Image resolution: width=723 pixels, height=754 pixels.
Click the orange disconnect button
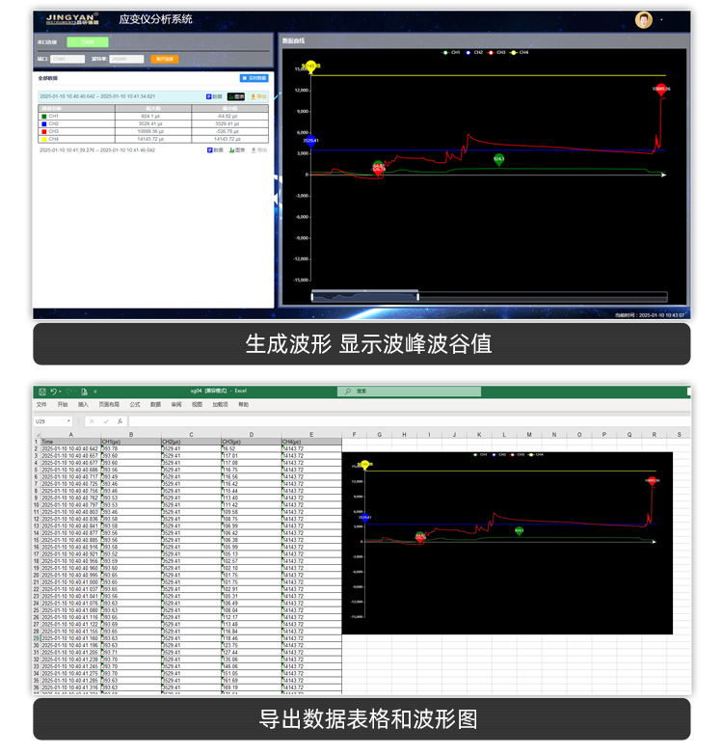point(165,59)
